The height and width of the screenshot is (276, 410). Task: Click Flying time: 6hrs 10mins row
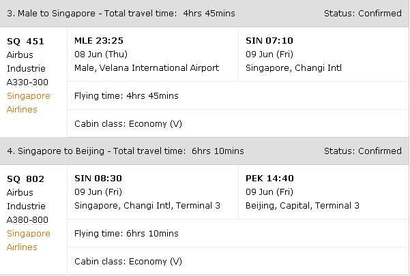point(237,233)
